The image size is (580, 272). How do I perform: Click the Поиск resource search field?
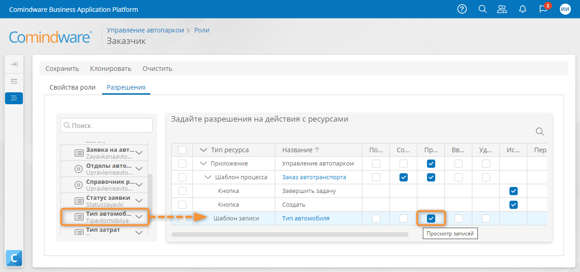tap(106, 125)
